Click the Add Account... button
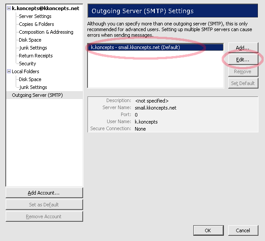 coord(44,193)
